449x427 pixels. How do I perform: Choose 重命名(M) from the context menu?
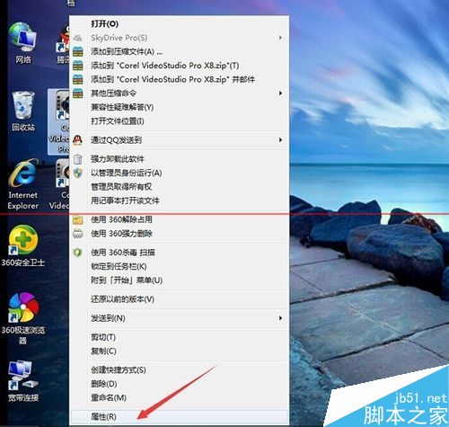(x=180, y=397)
